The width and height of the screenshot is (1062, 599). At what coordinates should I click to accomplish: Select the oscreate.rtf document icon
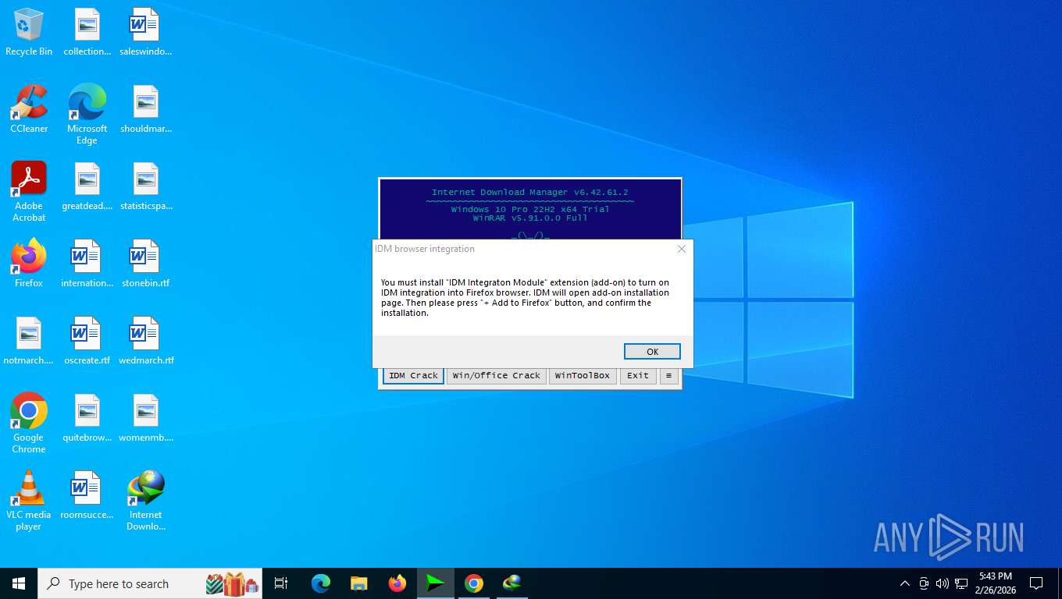[x=87, y=341]
